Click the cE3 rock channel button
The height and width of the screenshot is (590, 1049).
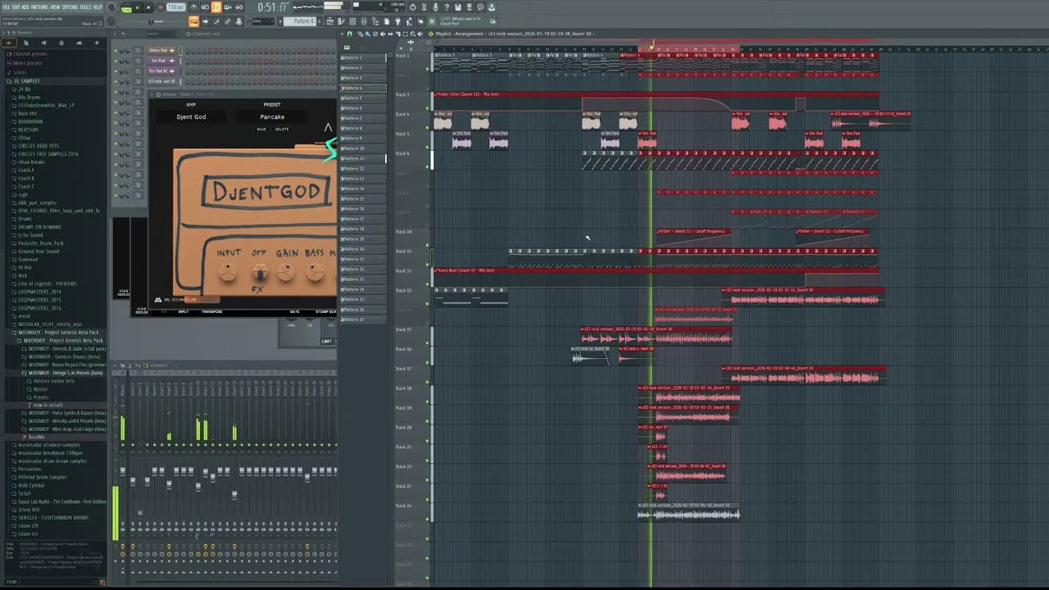coord(161,81)
